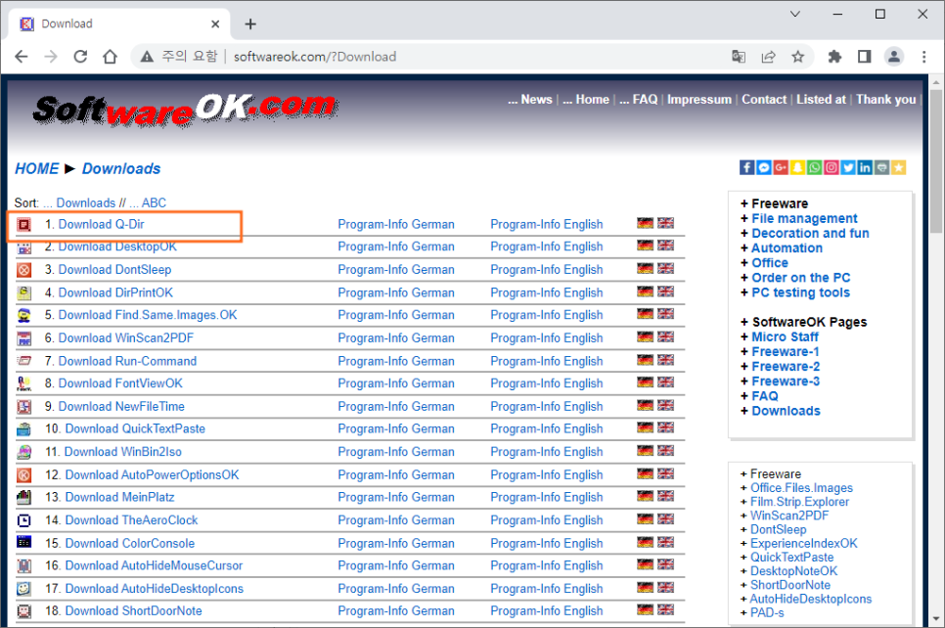
Task: Click the SoftwareOK.com logo
Action: [x=186, y=111]
